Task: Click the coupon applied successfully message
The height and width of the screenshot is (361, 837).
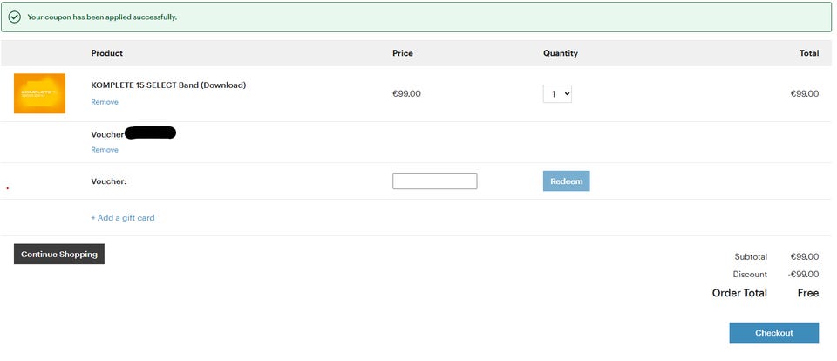Action: 102,17
